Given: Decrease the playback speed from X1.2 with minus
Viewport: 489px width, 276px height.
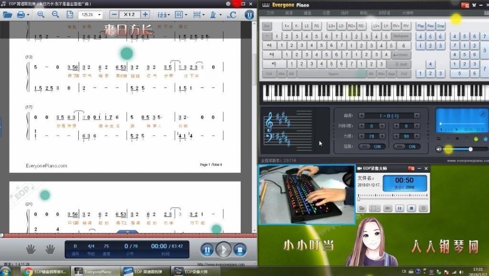Looking at the screenshot, I should click(115, 14).
